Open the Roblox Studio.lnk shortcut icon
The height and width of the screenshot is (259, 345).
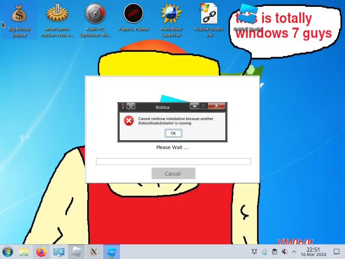pos(209,20)
